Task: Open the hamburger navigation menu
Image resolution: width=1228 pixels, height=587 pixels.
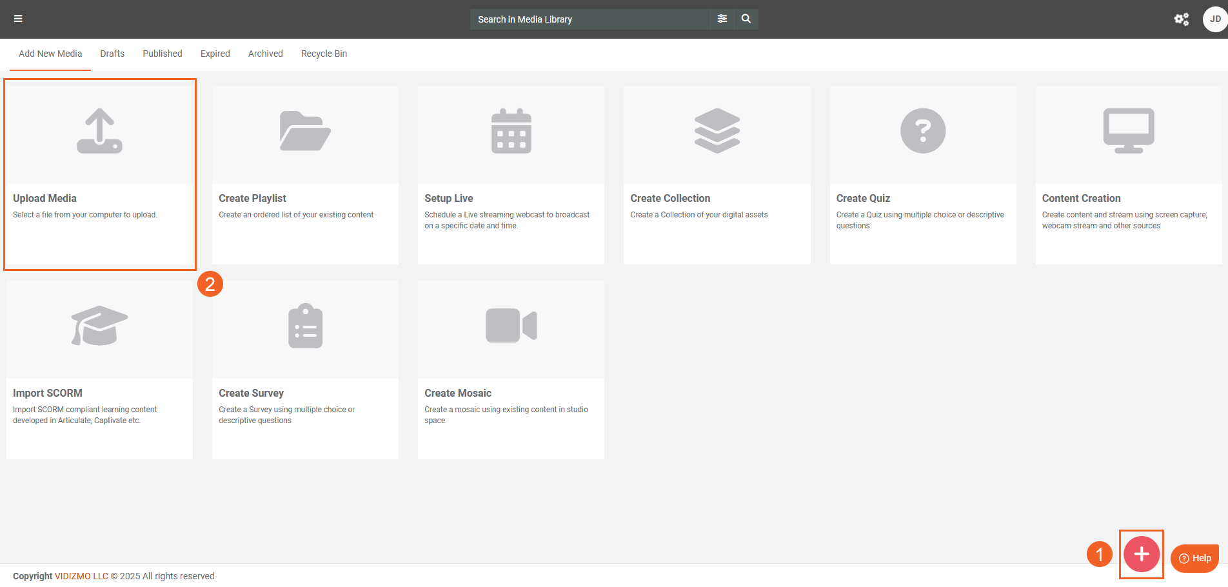Action: pos(18,19)
